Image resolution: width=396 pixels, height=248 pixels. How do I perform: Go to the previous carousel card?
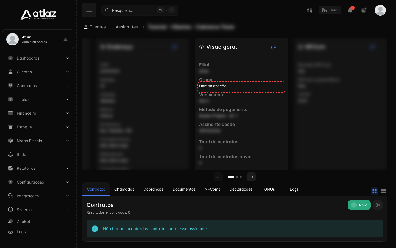pos(218,177)
